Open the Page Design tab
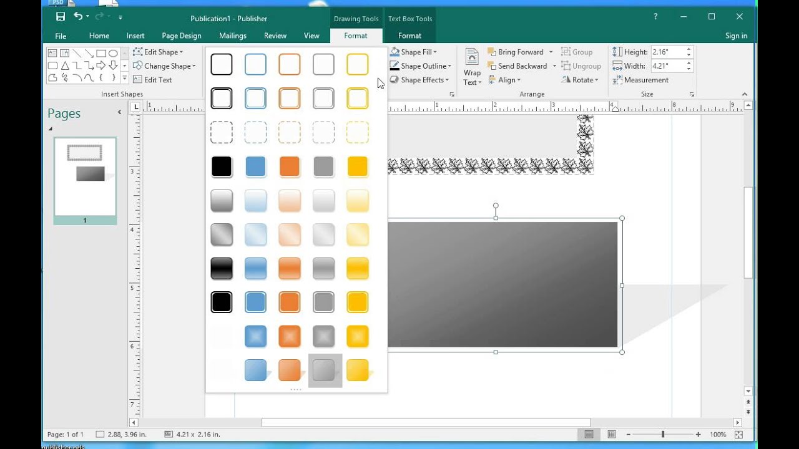 (x=182, y=36)
